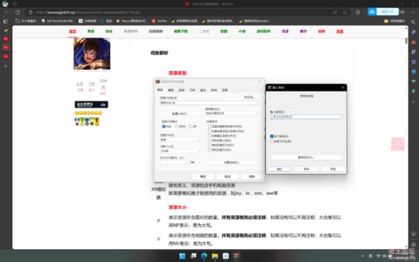Switch to Microsoft Edge on the taskbar
Viewport: 419px width, 262px height.
pyautogui.click(x=204, y=256)
